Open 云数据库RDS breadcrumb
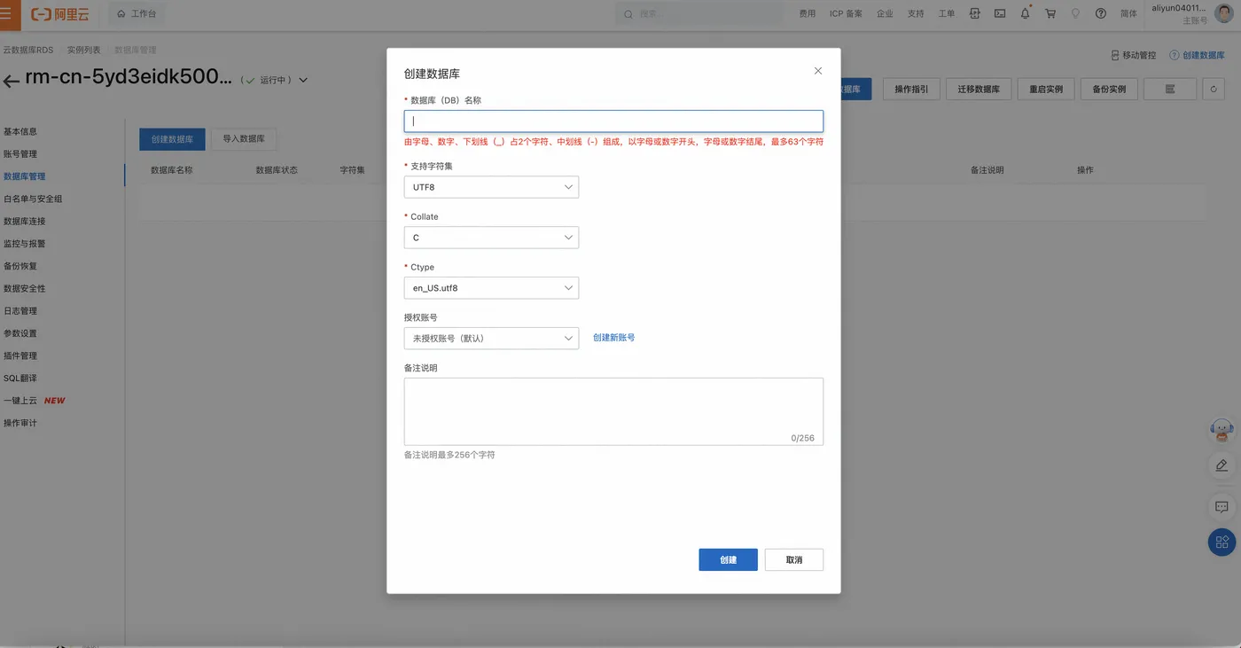 click(28, 51)
